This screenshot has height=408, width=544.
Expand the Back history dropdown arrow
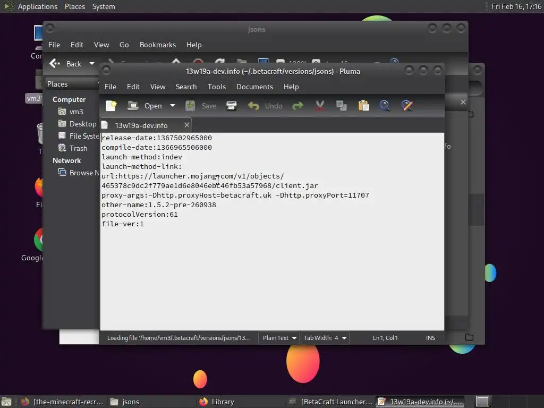coord(91,64)
